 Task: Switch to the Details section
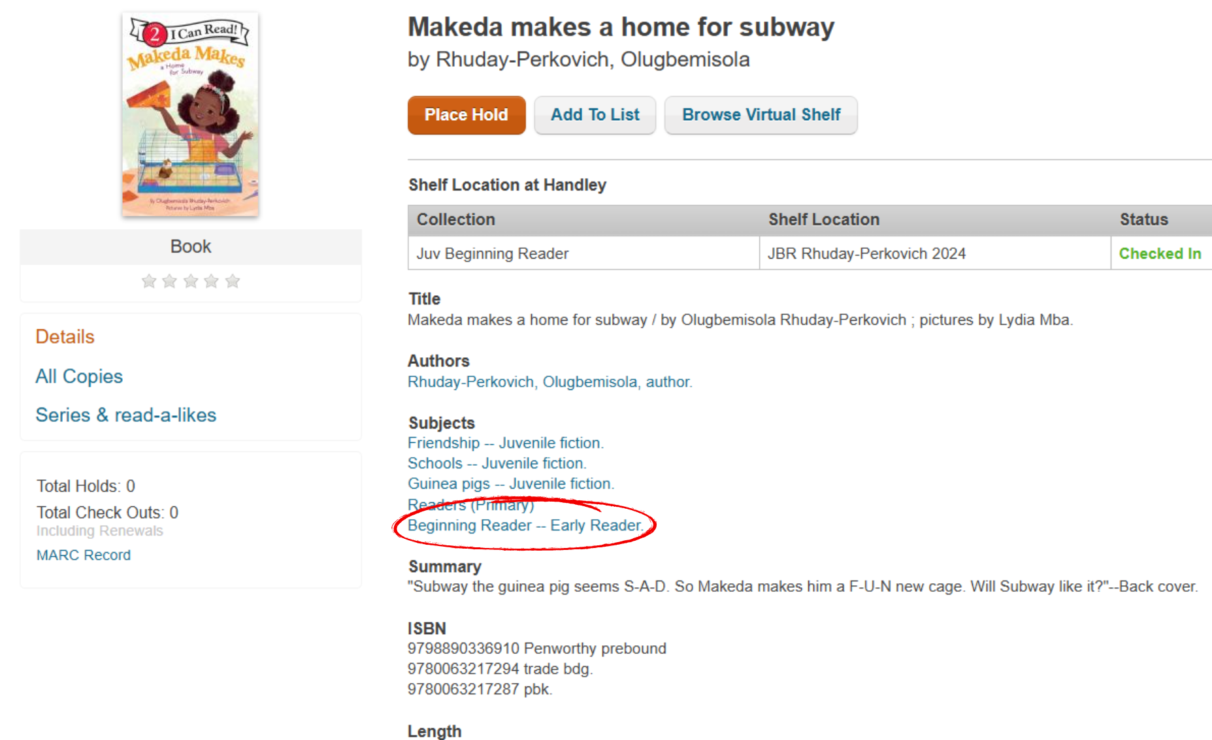click(x=65, y=336)
